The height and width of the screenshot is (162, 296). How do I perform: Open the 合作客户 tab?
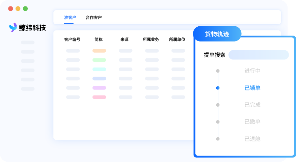coord(93,18)
